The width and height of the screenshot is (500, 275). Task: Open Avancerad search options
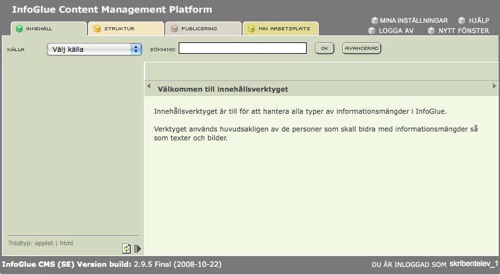362,49
